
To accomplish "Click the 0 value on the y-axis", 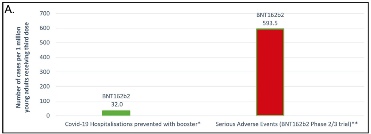I will click(47, 116).
